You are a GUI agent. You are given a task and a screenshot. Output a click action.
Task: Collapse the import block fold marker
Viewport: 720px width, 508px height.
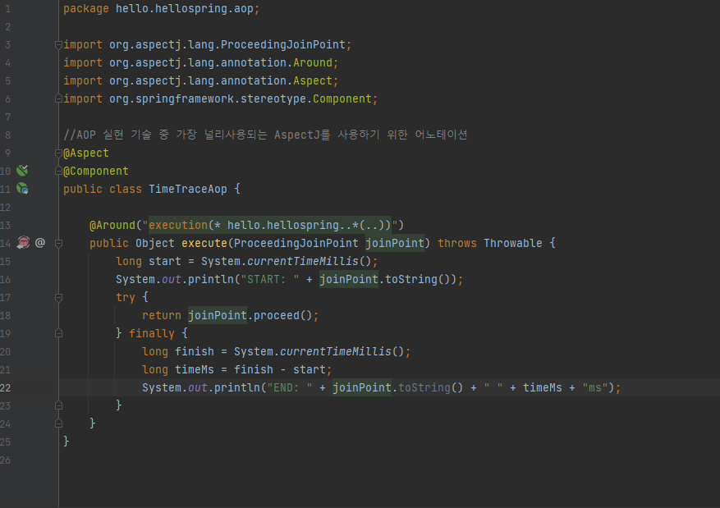58,45
